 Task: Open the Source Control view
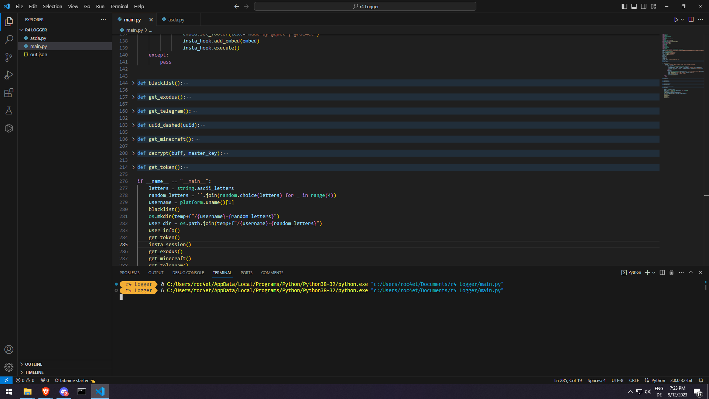[x=9, y=57]
